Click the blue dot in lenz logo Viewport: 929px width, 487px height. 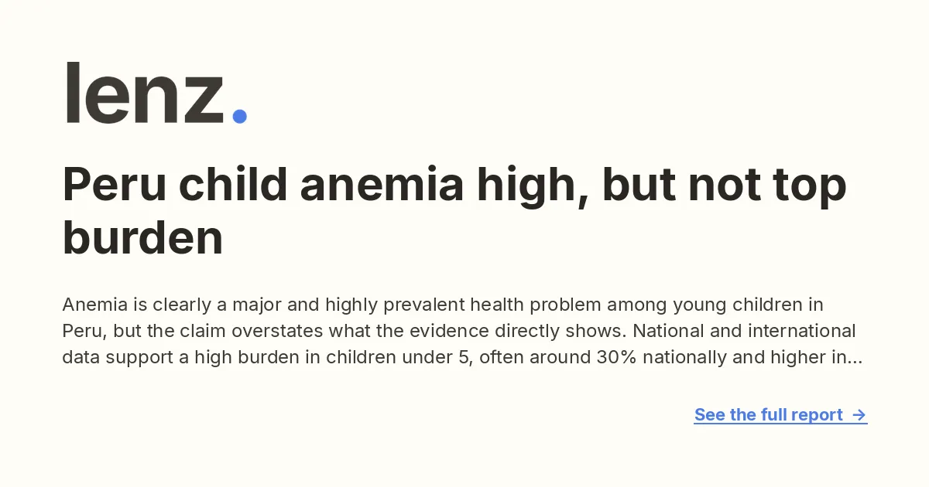239,116
